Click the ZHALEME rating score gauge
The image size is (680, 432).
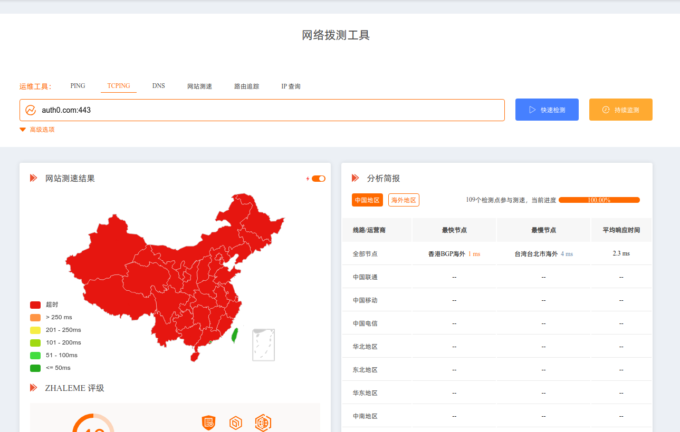(93, 423)
